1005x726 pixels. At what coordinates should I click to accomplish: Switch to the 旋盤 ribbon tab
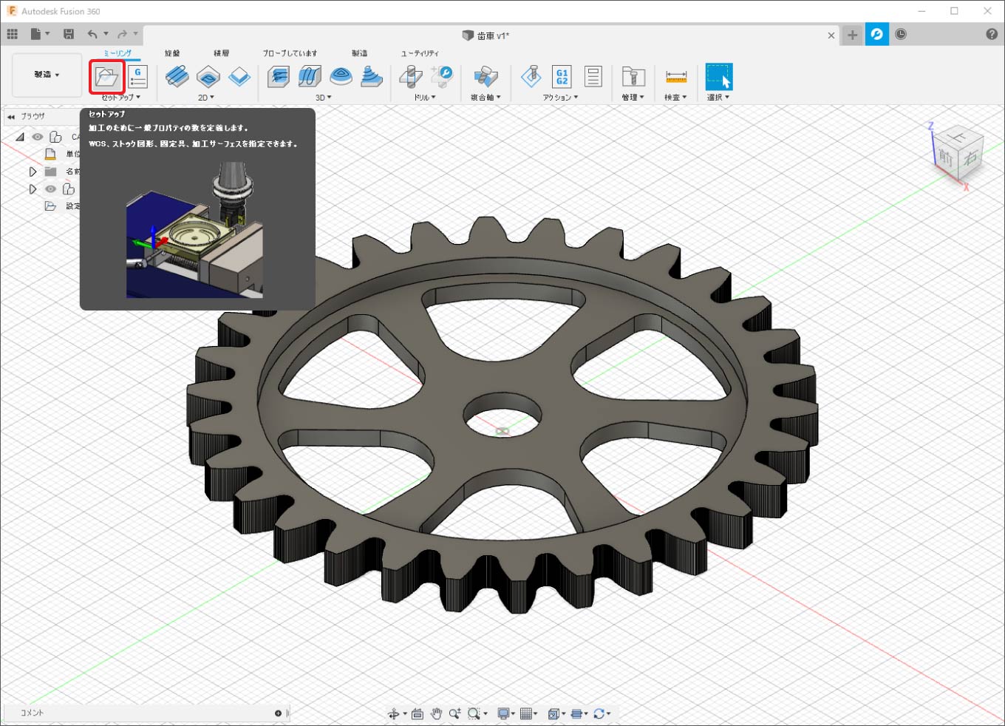172,53
